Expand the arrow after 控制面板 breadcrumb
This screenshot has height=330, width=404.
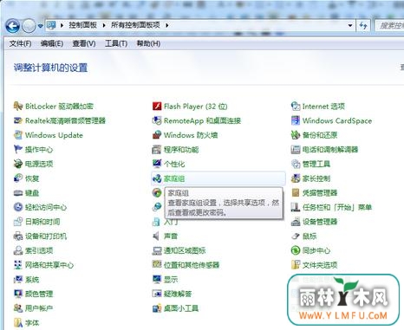pyautogui.click(x=104, y=25)
